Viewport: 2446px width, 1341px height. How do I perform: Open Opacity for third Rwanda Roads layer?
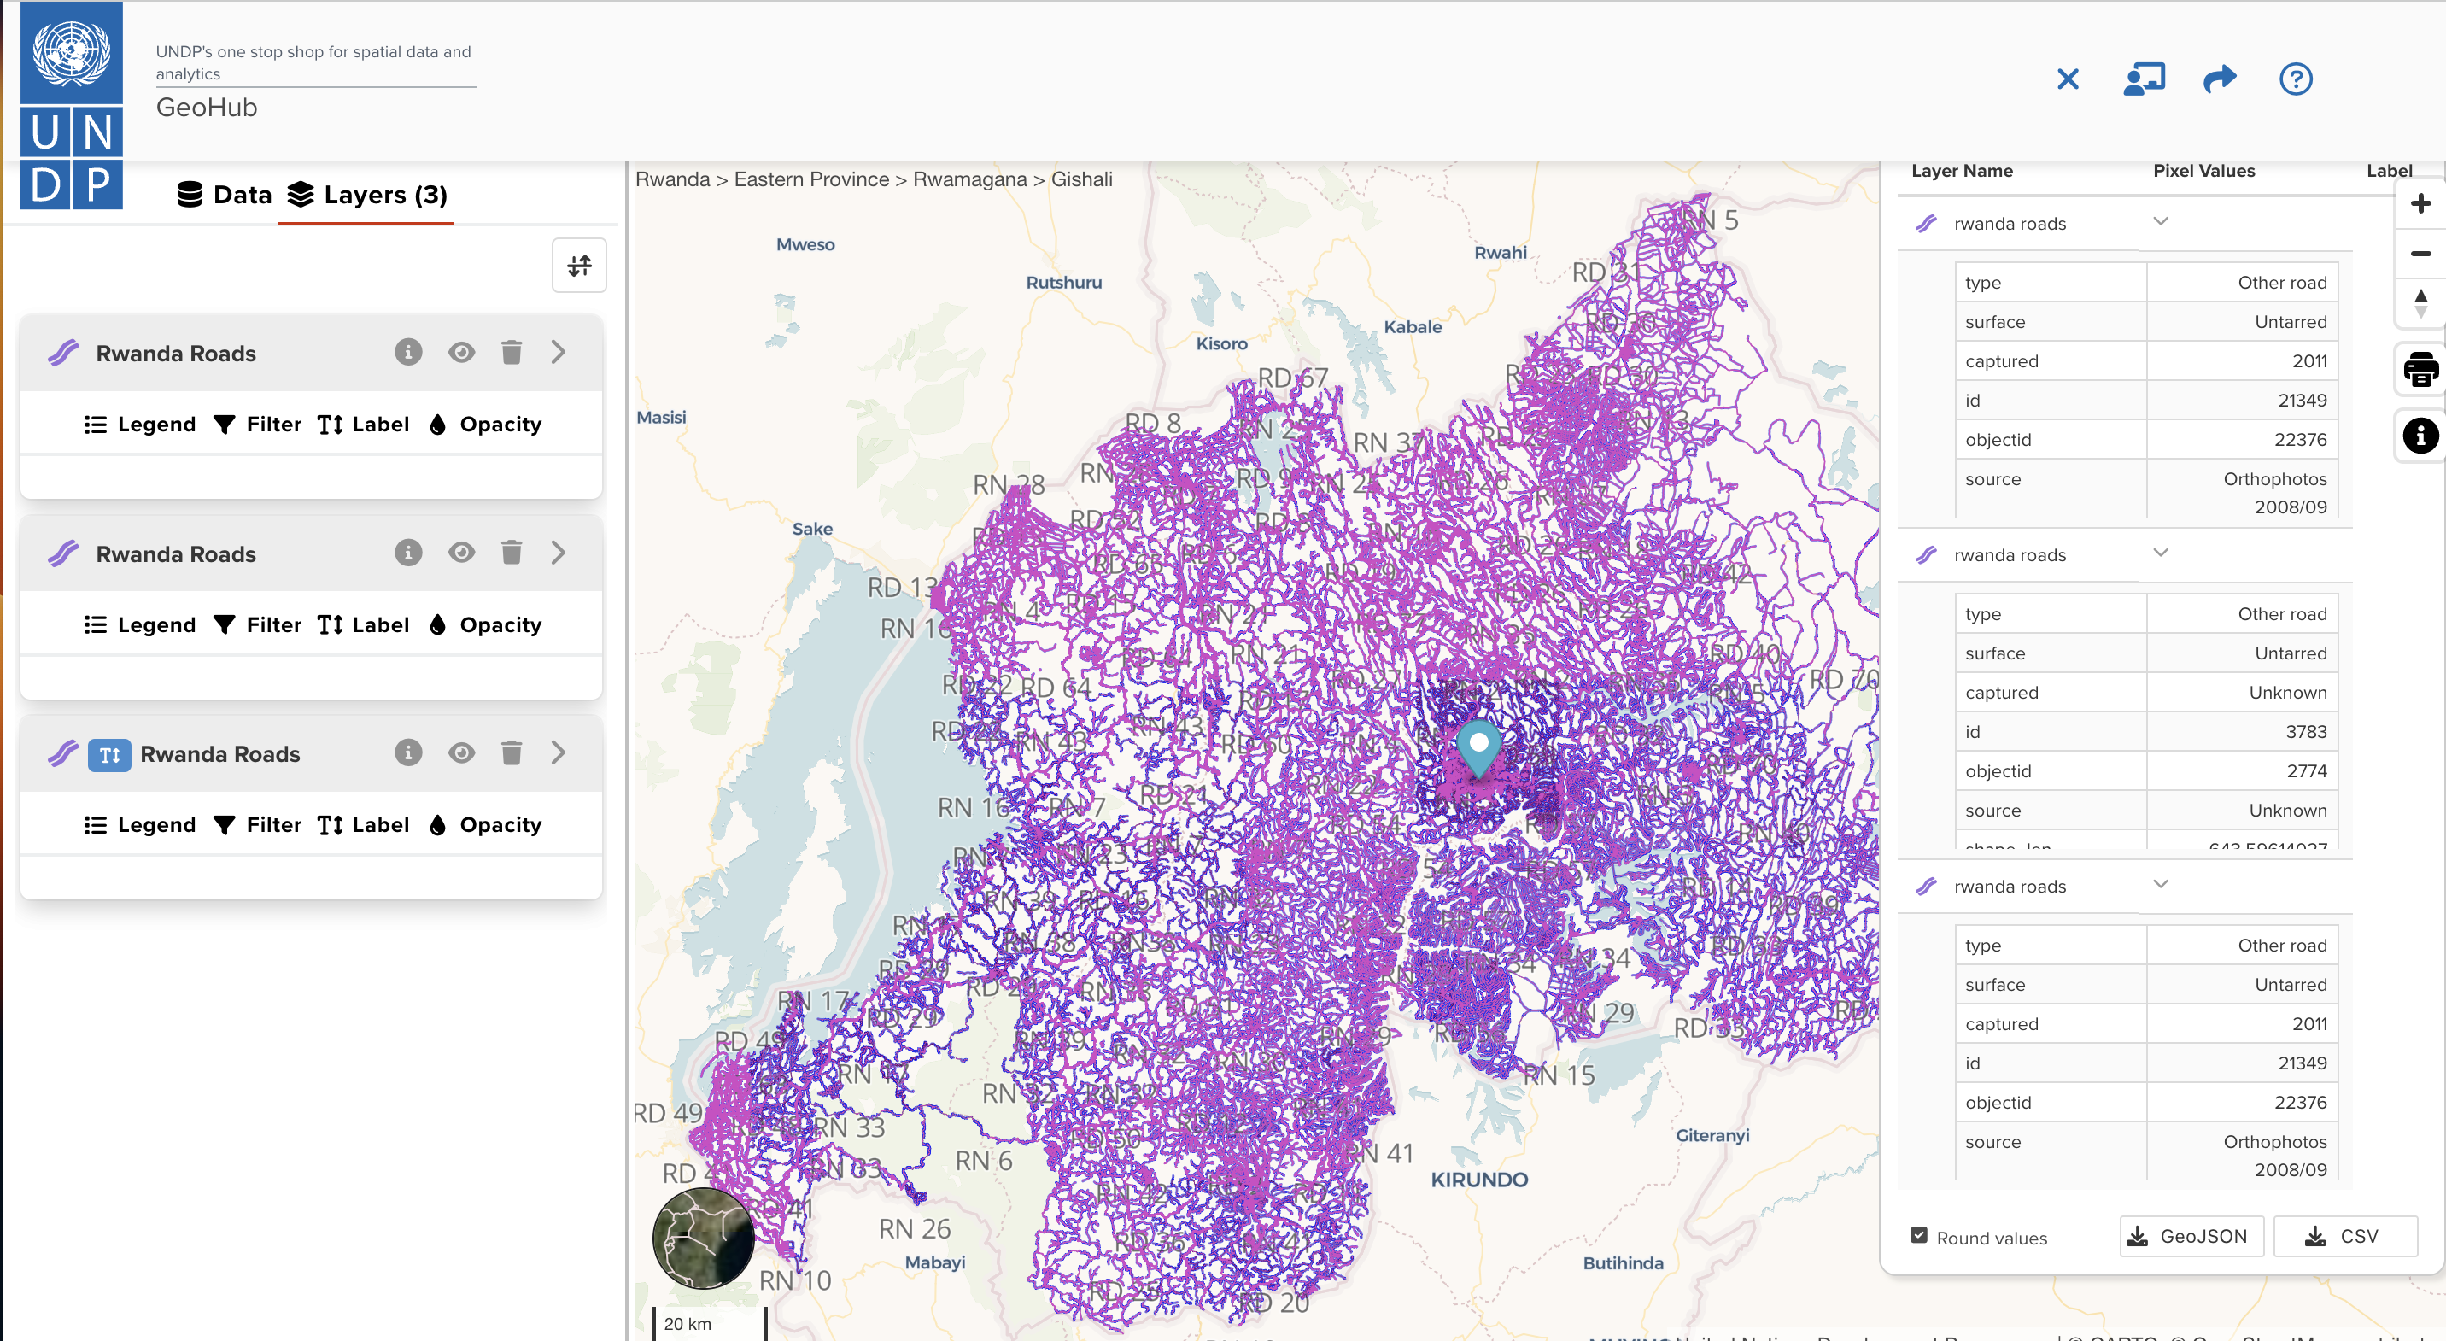pos(485,825)
